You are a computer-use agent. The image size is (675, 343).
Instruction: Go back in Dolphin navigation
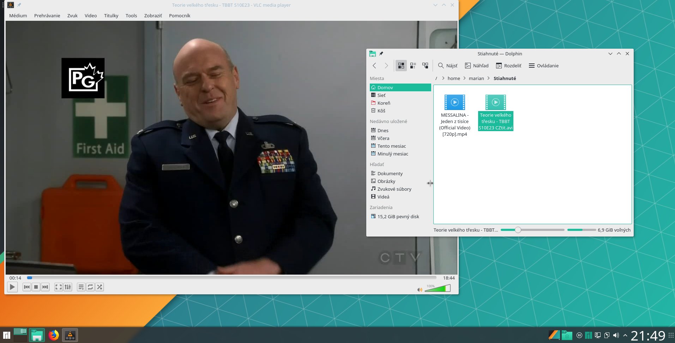pyautogui.click(x=374, y=66)
